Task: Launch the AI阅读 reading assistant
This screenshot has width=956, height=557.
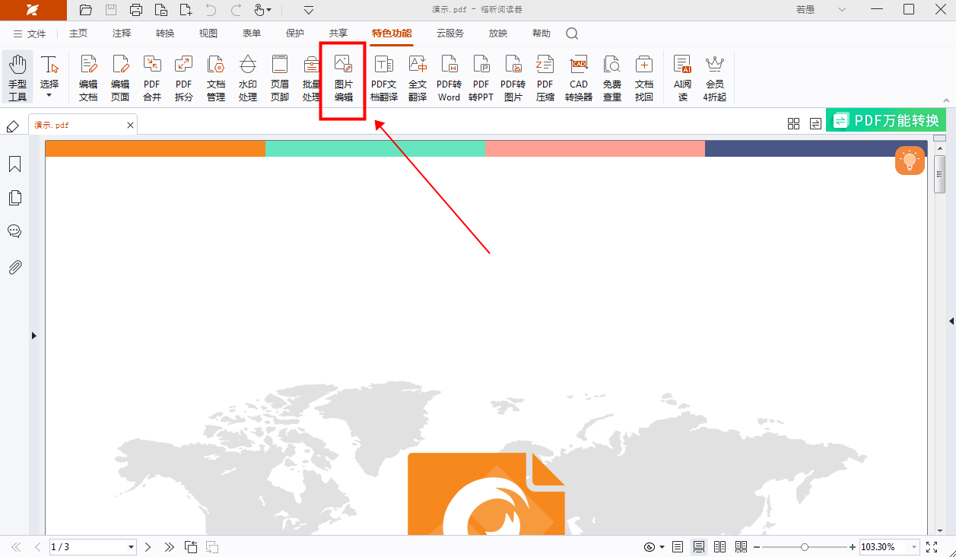Action: tap(682, 78)
